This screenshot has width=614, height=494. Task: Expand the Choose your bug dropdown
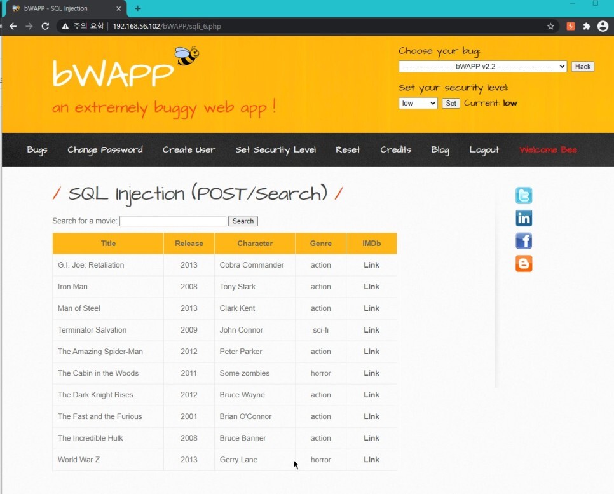pyautogui.click(x=482, y=67)
